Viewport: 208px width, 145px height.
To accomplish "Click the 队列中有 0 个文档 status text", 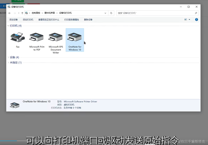I will [72, 108].
